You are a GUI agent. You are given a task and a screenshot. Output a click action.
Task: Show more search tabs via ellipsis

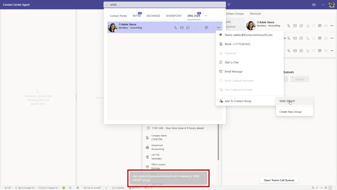(206, 16)
